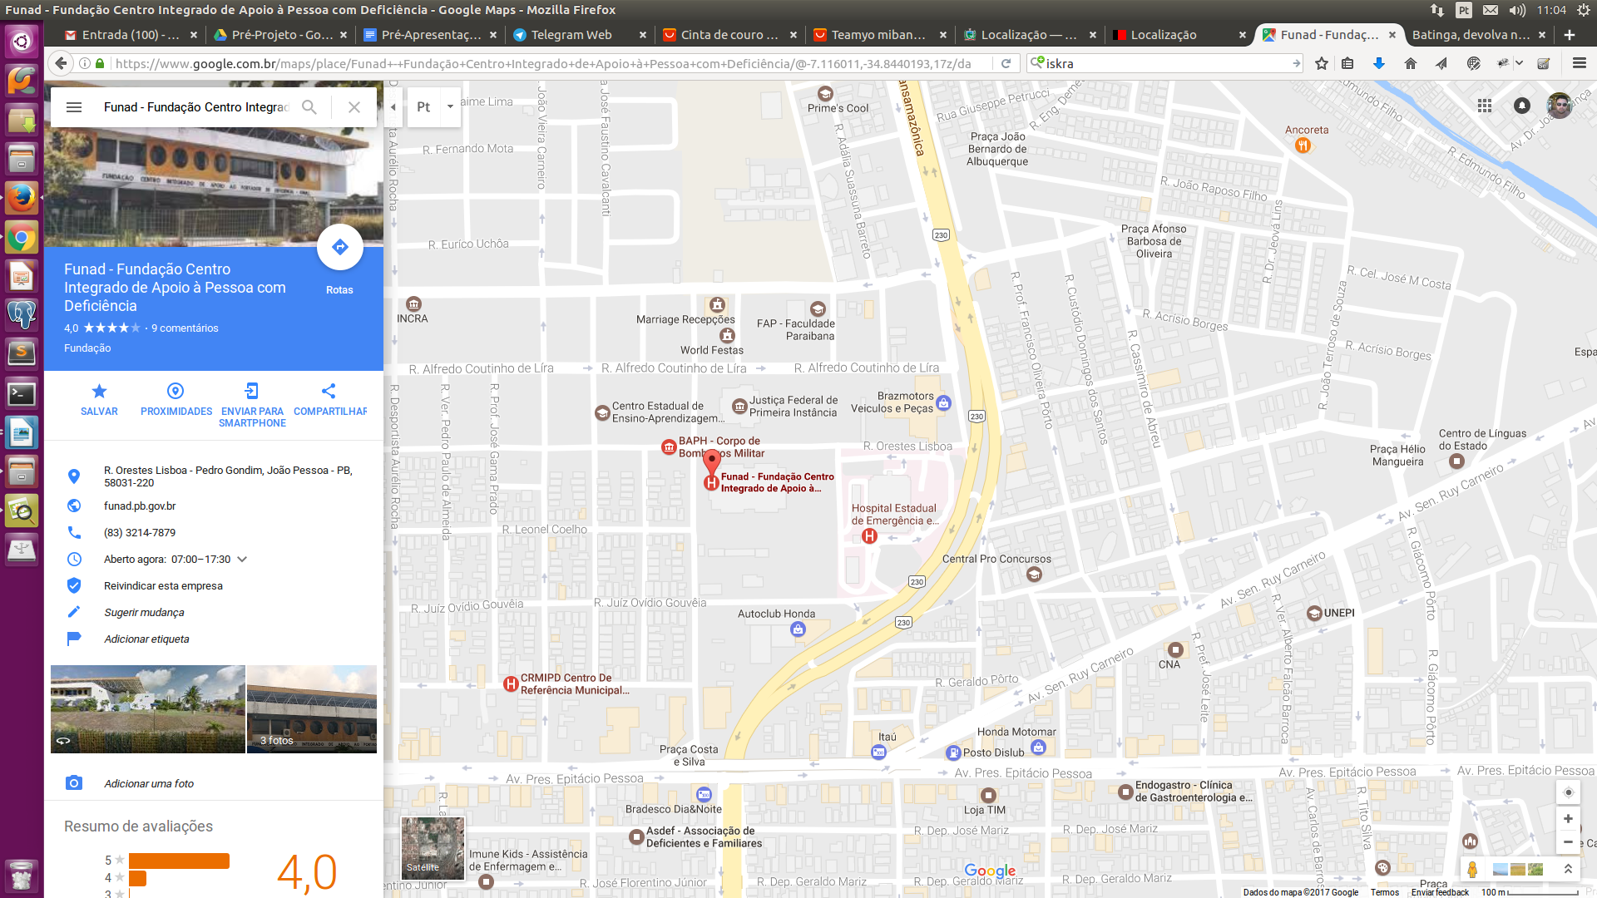Zoom in with the plus control
1597x898 pixels.
(1568, 818)
